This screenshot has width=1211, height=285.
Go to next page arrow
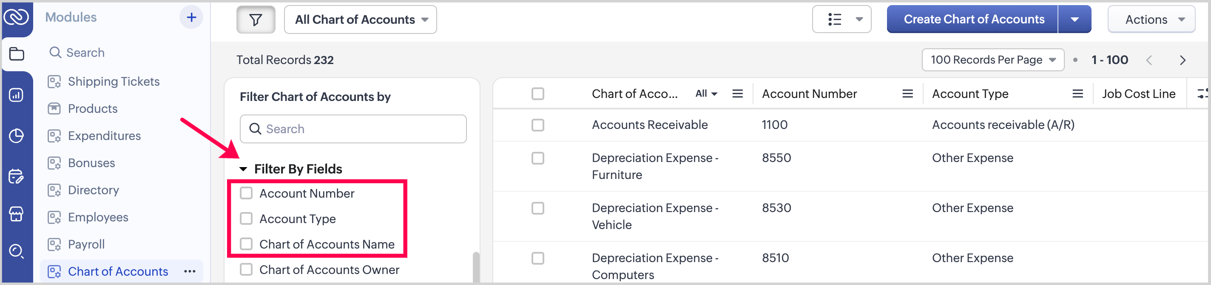pyautogui.click(x=1183, y=60)
